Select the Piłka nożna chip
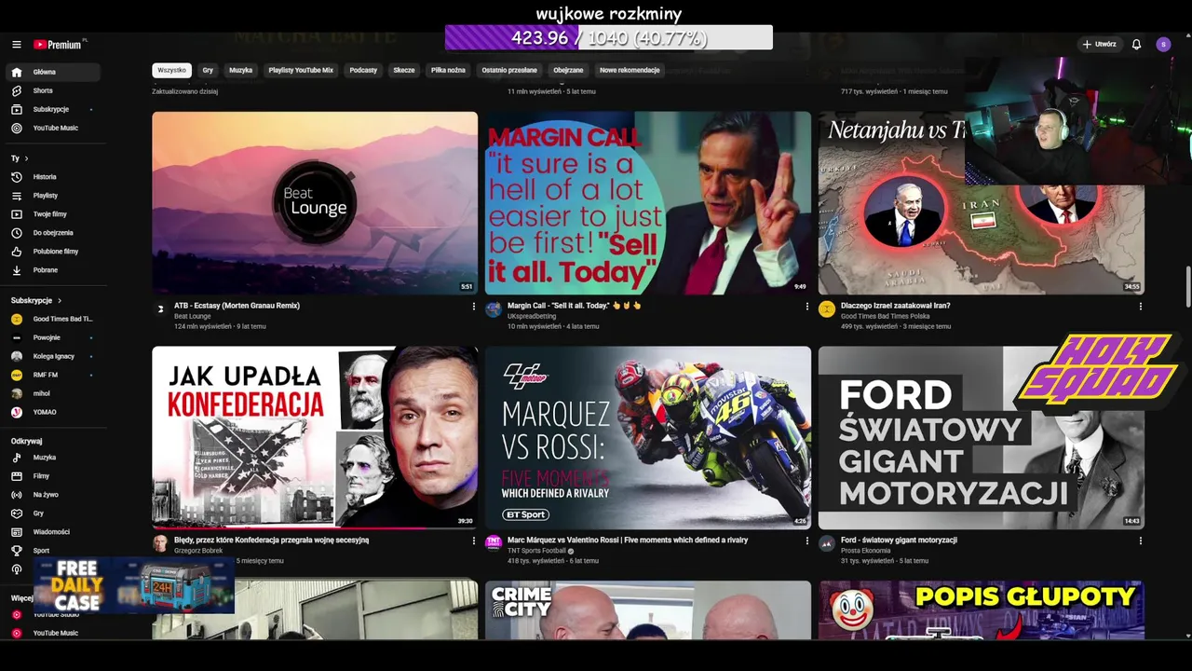1192x671 pixels. [448, 70]
